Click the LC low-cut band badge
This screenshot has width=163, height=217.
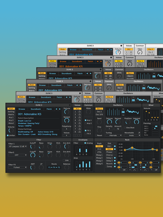[119, 167]
